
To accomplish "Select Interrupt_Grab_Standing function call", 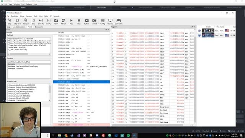I will pos(21,92).
